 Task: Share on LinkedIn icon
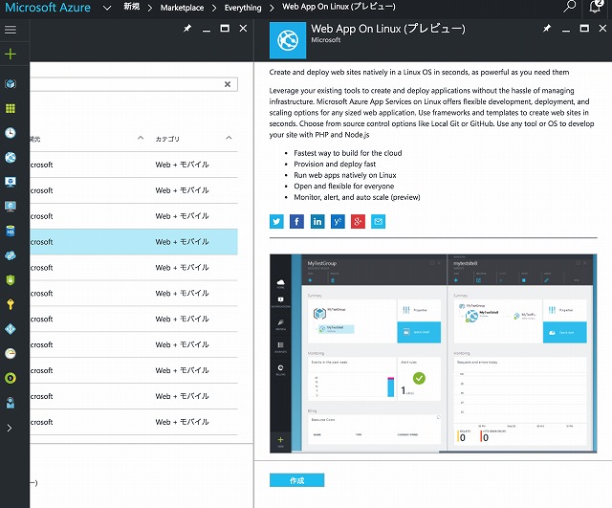pos(317,221)
